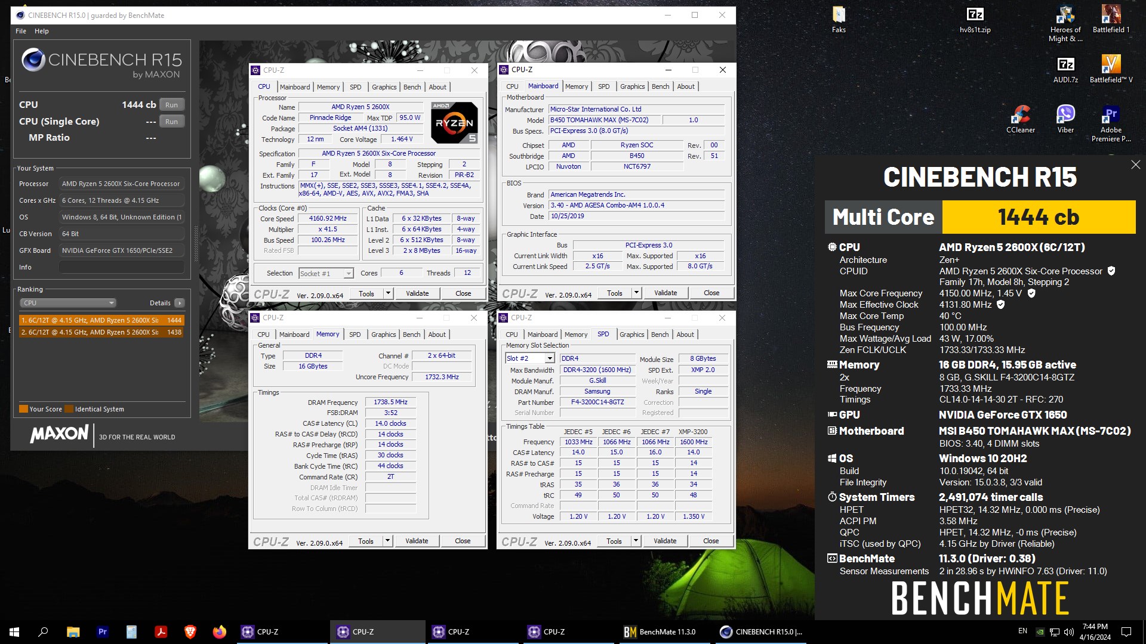Image resolution: width=1146 pixels, height=644 pixels.
Task: Open Notepad icon on taskbar
Action: click(131, 631)
